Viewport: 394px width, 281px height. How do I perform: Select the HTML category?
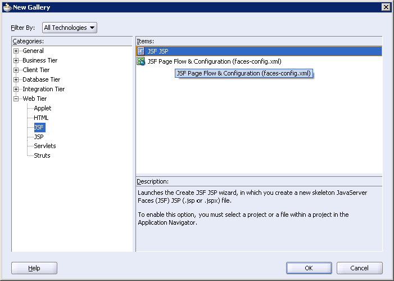point(41,118)
